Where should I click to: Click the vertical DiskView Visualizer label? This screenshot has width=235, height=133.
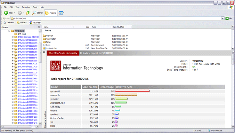tap(45, 119)
